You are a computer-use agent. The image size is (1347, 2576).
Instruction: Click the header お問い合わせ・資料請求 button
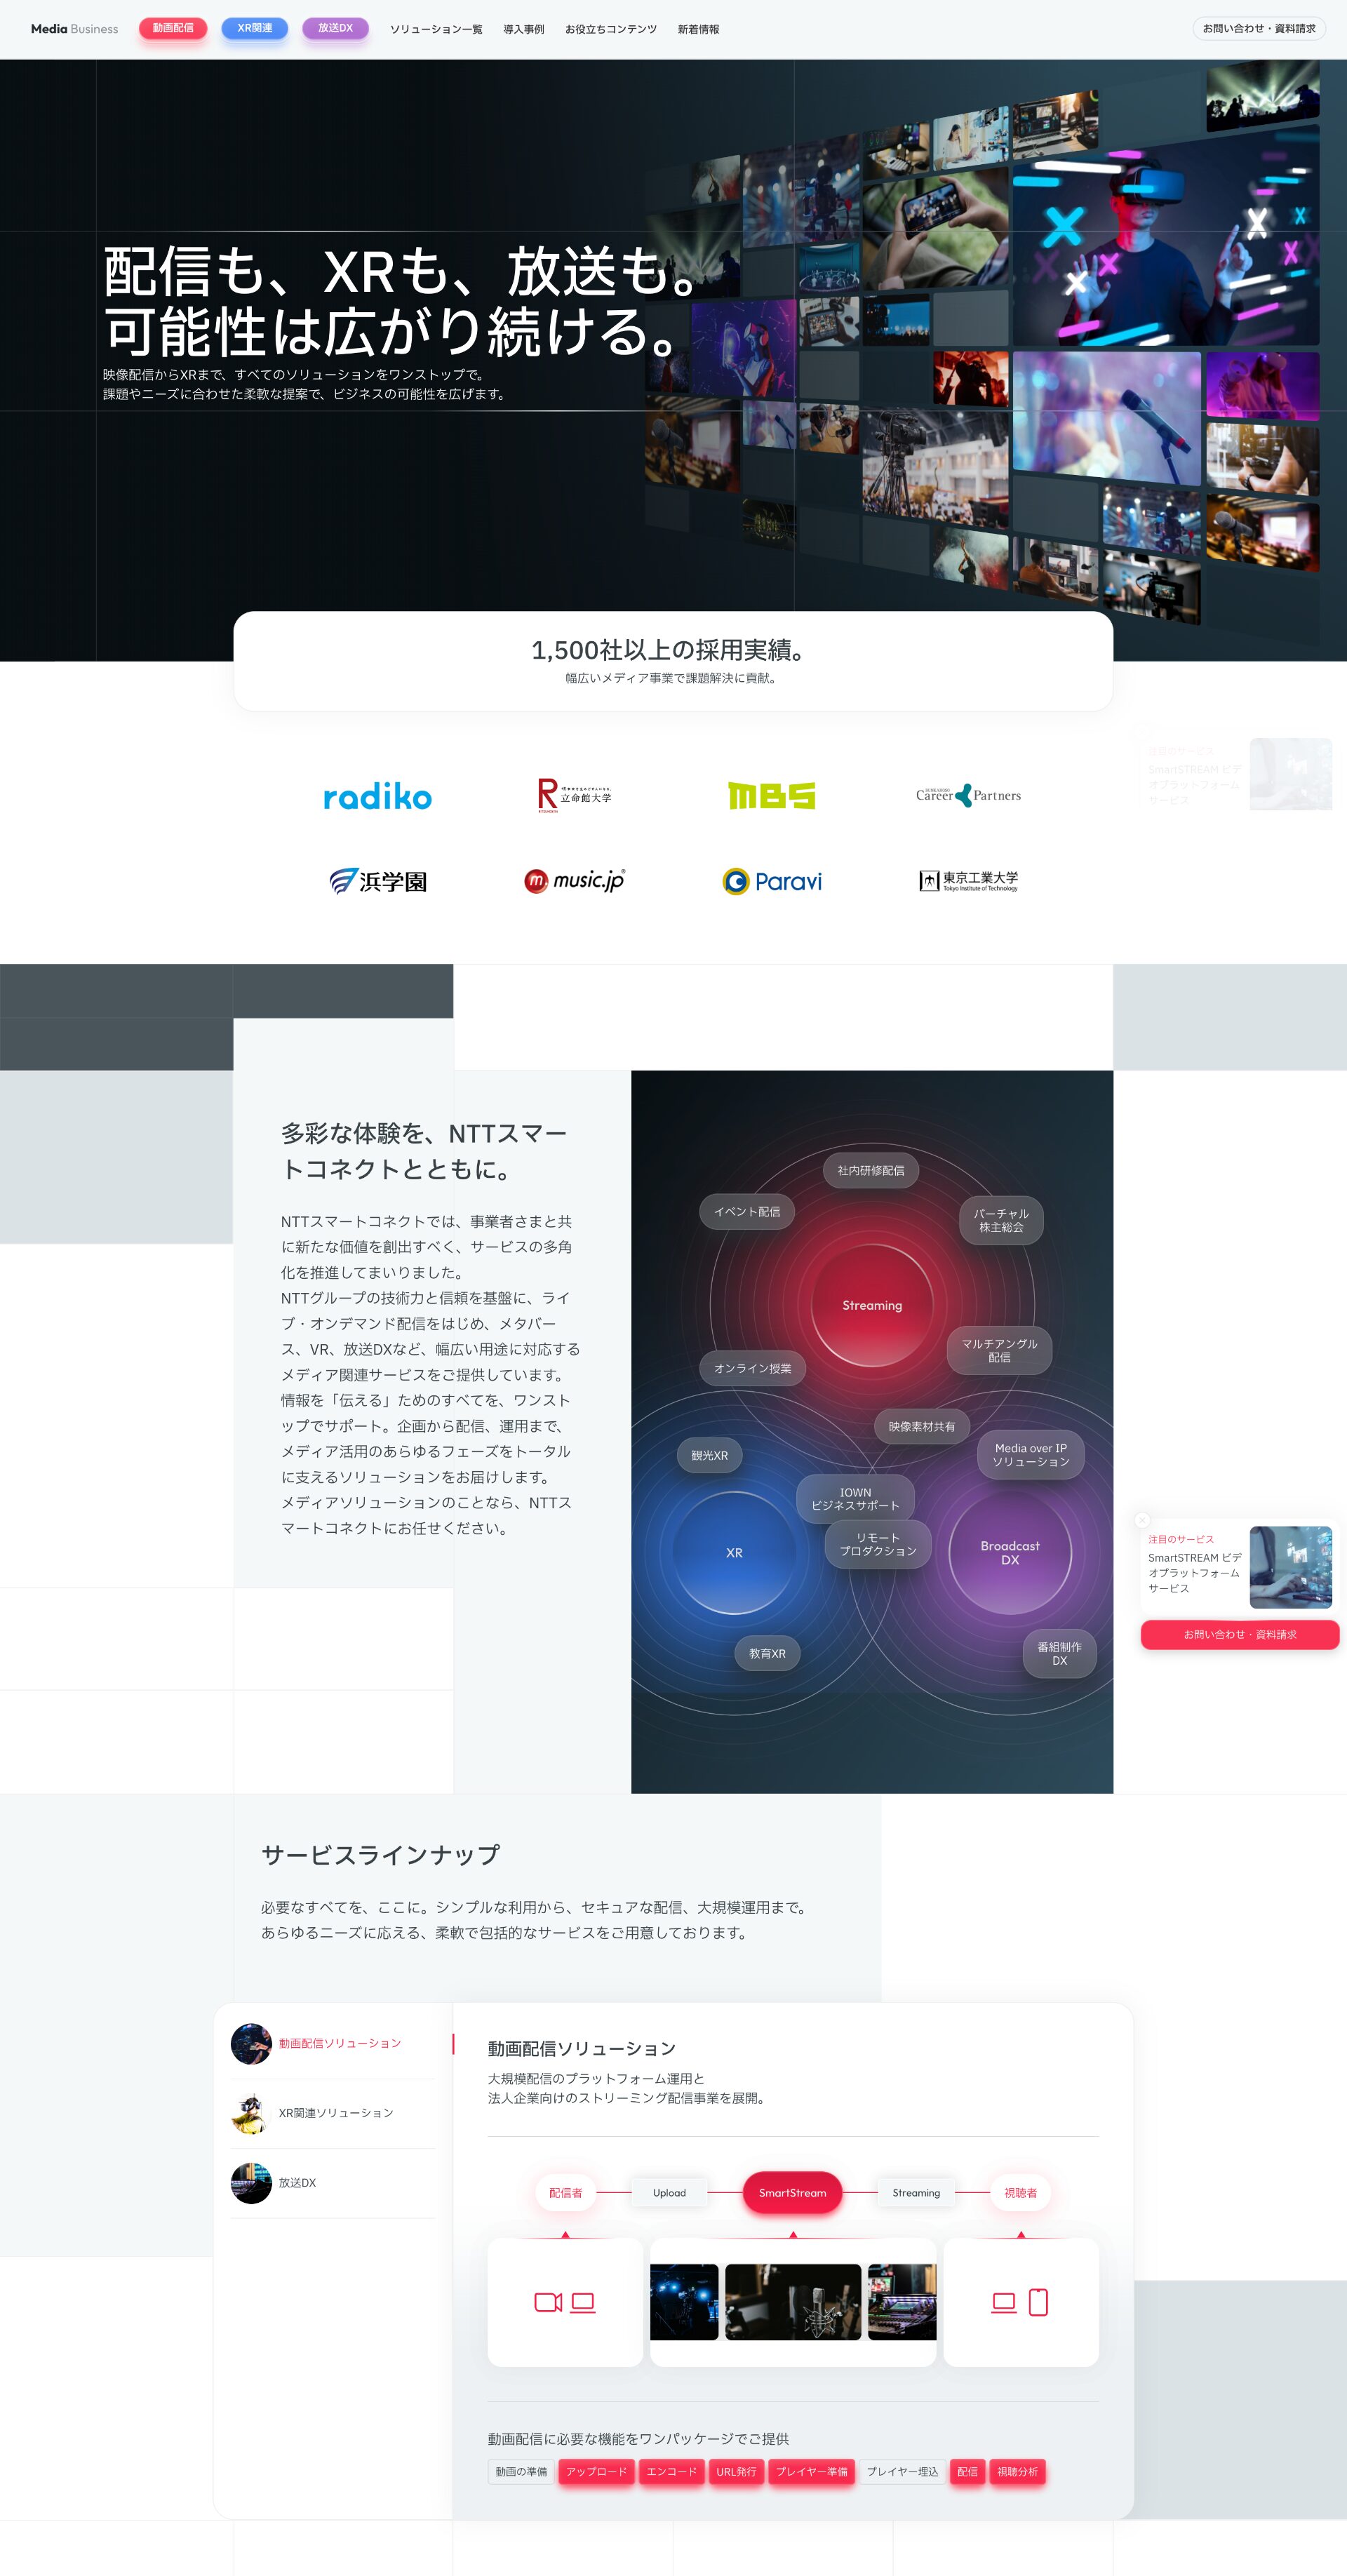(1258, 29)
